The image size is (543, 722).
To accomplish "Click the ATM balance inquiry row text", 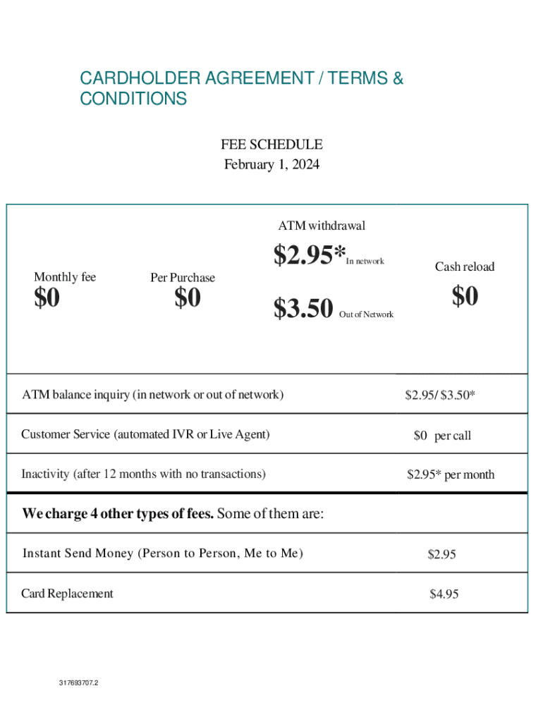I will (153, 394).
